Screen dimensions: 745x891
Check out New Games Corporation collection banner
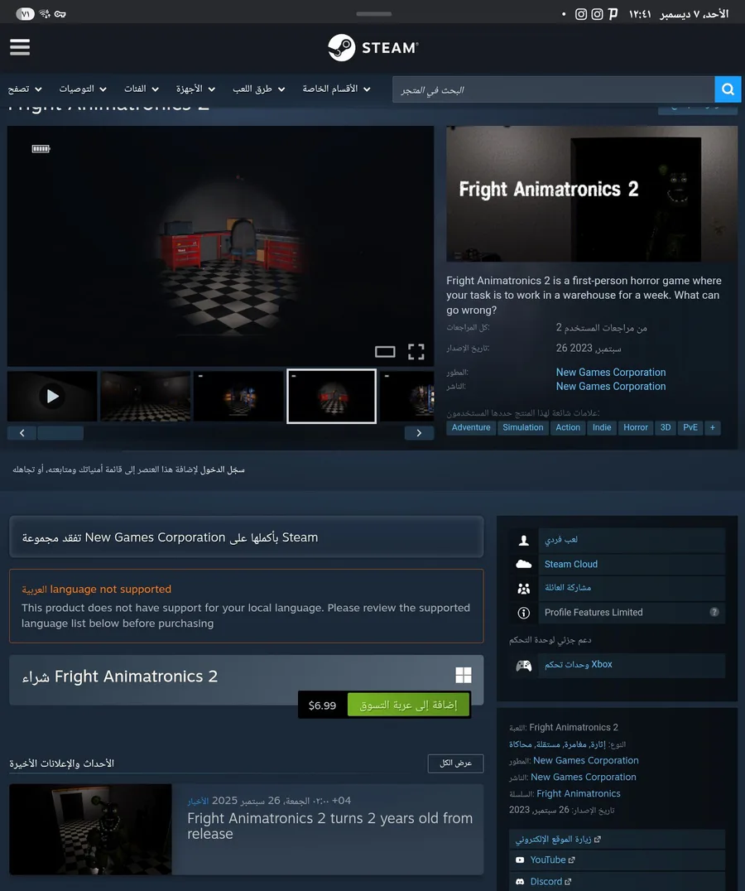[247, 537]
